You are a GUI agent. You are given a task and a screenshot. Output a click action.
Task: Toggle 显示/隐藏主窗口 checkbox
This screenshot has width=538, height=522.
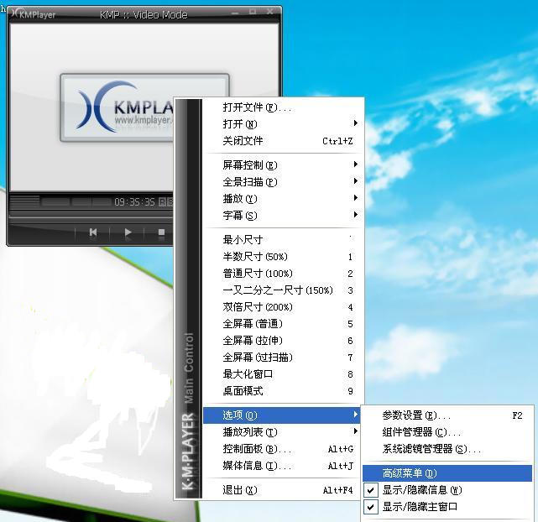point(371,507)
